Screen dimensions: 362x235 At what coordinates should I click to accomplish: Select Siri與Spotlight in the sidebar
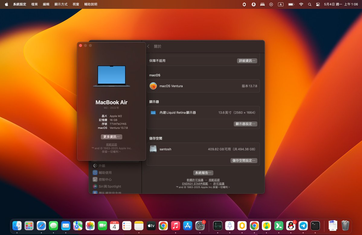[x=107, y=186]
